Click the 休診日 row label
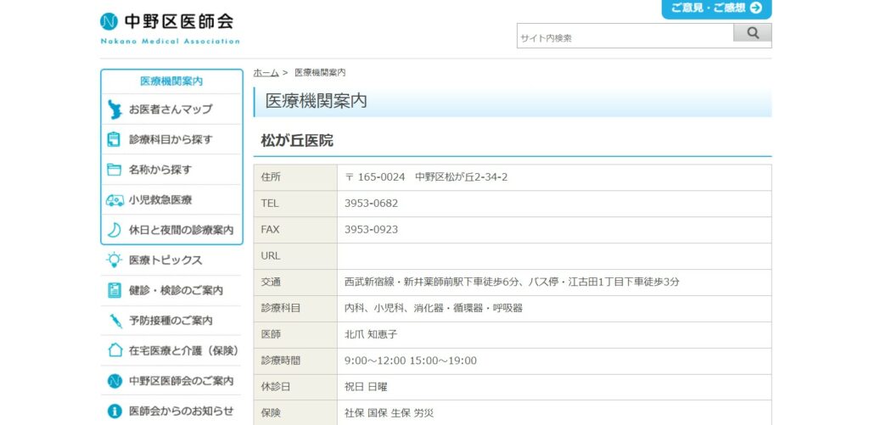This screenshot has width=869, height=425. 276,387
